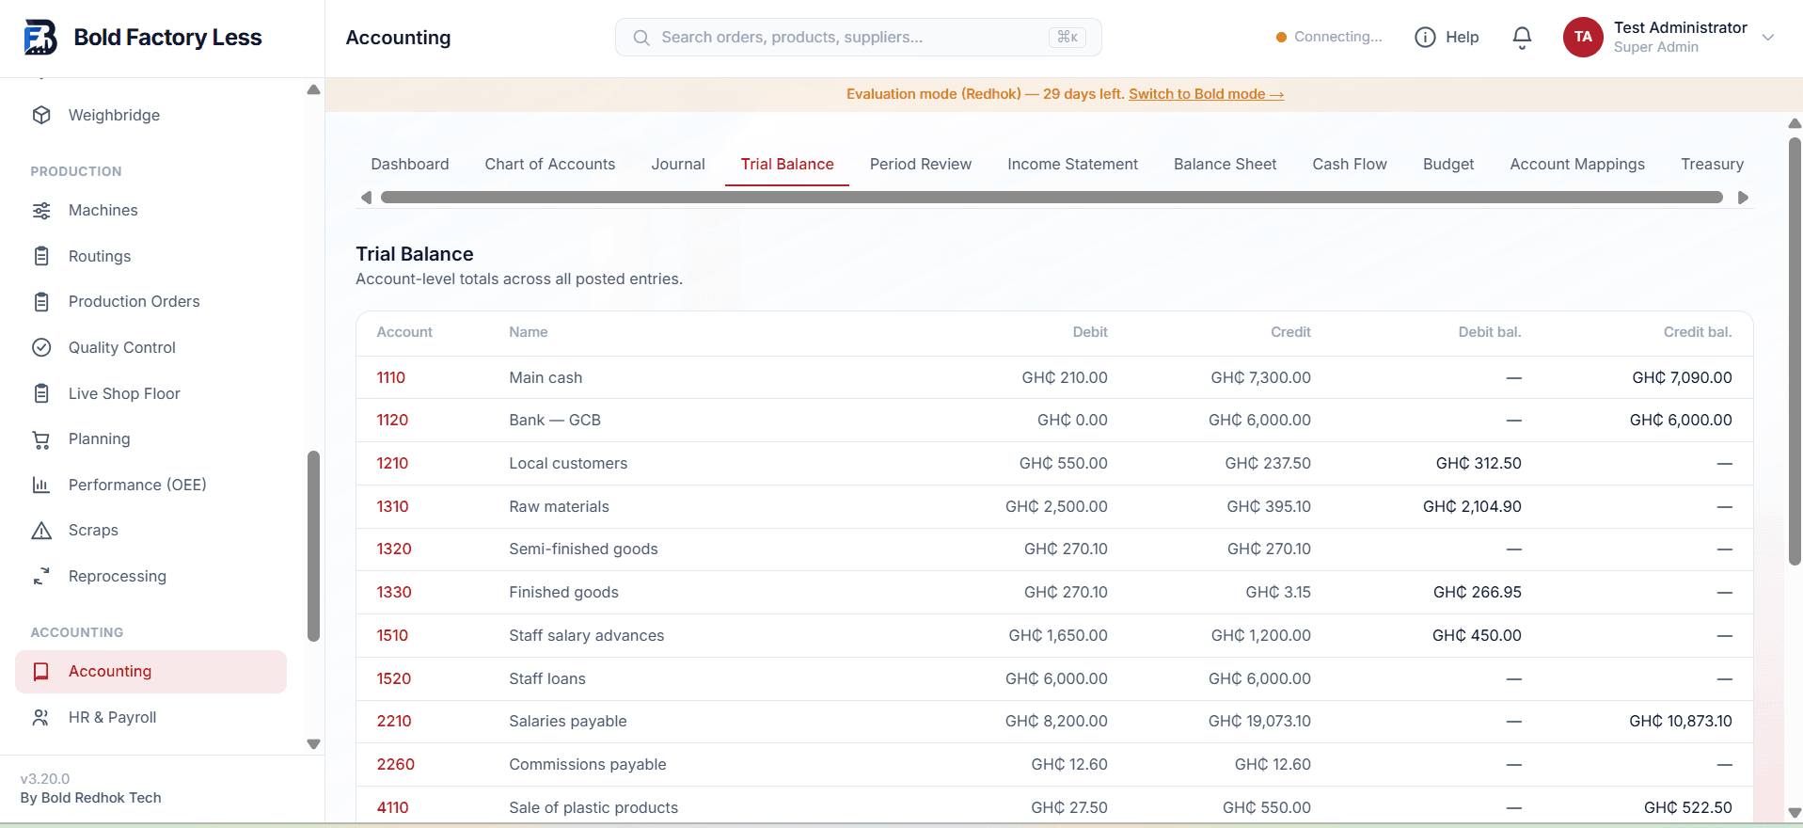Click the HR & Payroll people icon
Screen dimensions: 1803x828
(41, 717)
